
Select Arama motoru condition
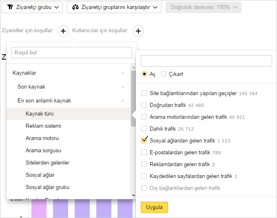pos(42,138)
